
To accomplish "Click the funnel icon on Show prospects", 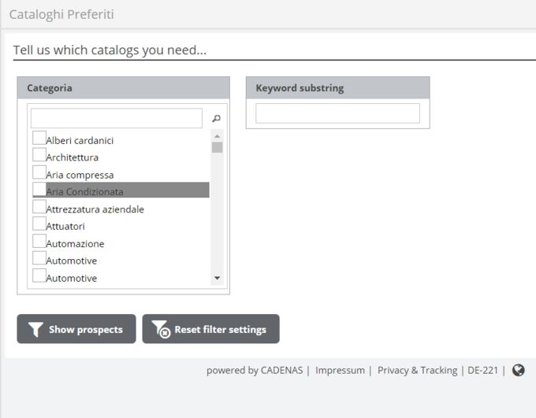I will point(35,330).
